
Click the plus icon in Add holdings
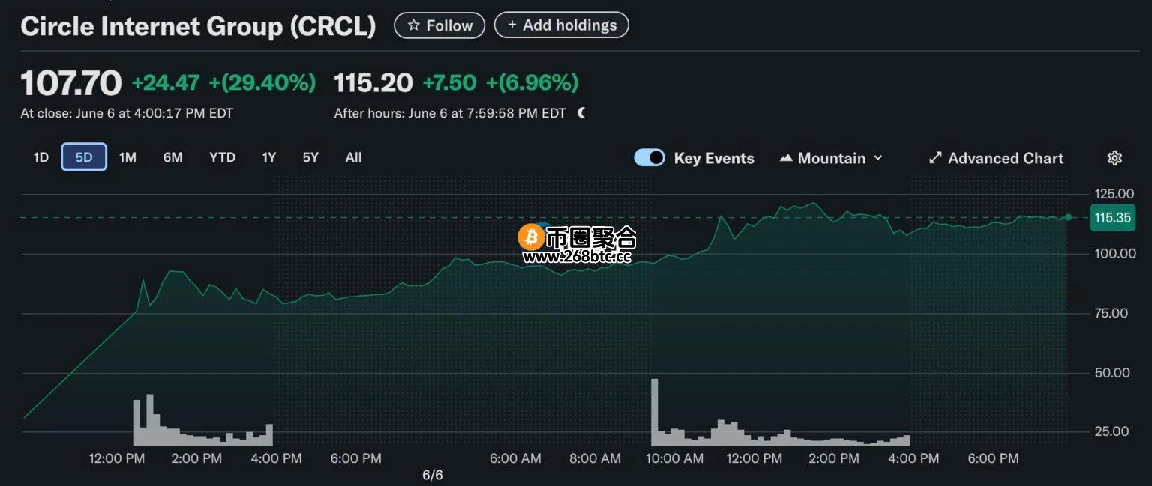click(x=512, y=25)
